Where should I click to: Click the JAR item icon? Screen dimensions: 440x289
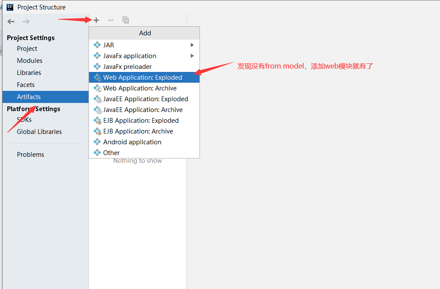[x=97, y=45]
